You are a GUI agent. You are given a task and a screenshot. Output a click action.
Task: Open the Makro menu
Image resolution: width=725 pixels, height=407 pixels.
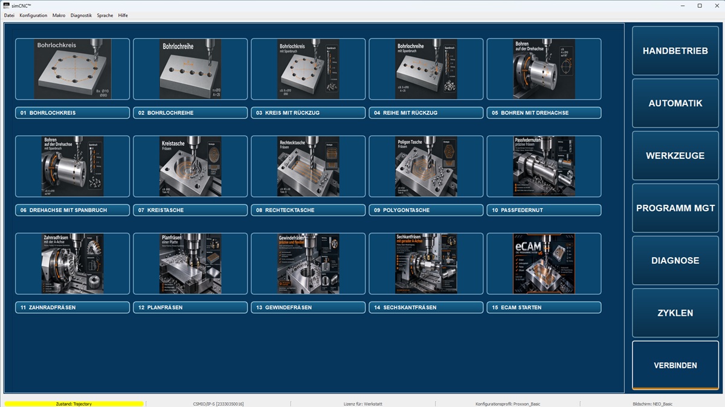[x=59, y=15]
